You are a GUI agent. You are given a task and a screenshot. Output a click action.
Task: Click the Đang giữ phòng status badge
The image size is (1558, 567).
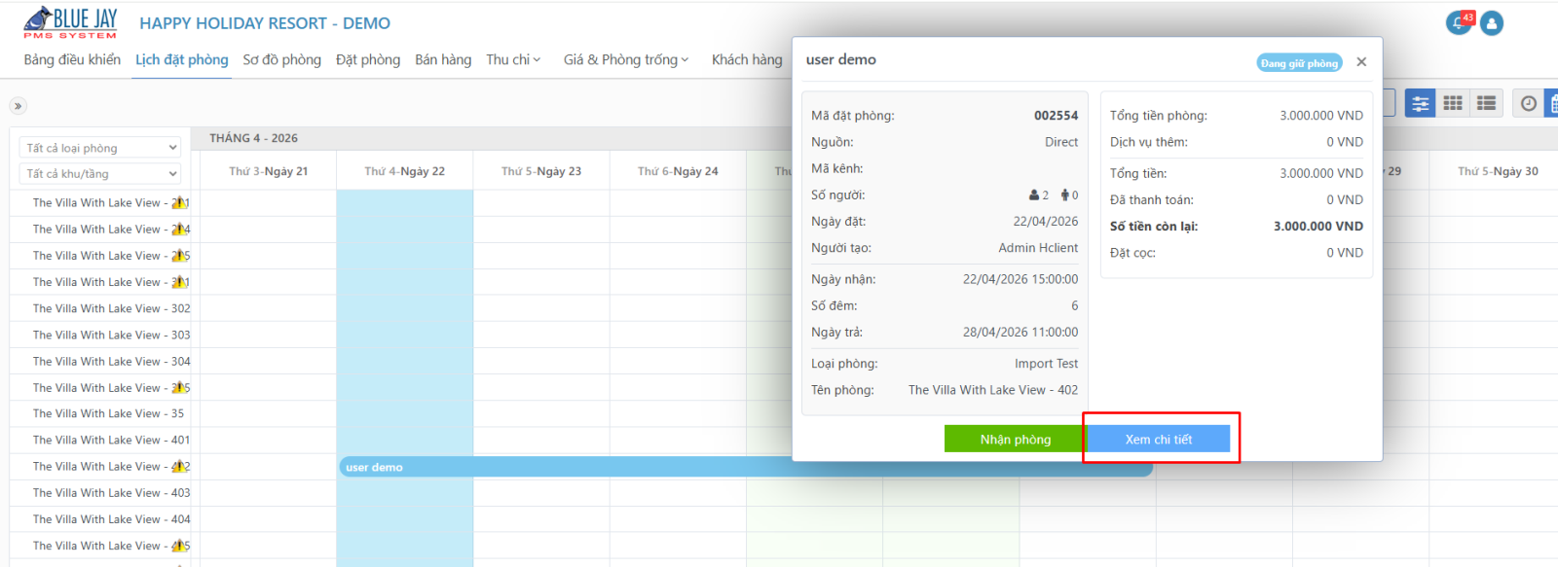1299,63
